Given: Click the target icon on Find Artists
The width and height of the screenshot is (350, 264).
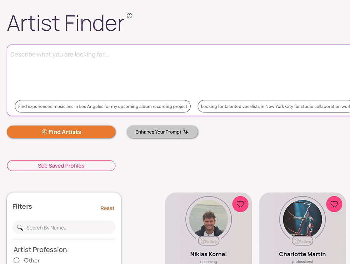Looking at the screenshot, I should pyautogui.click(x=44, y=132).
